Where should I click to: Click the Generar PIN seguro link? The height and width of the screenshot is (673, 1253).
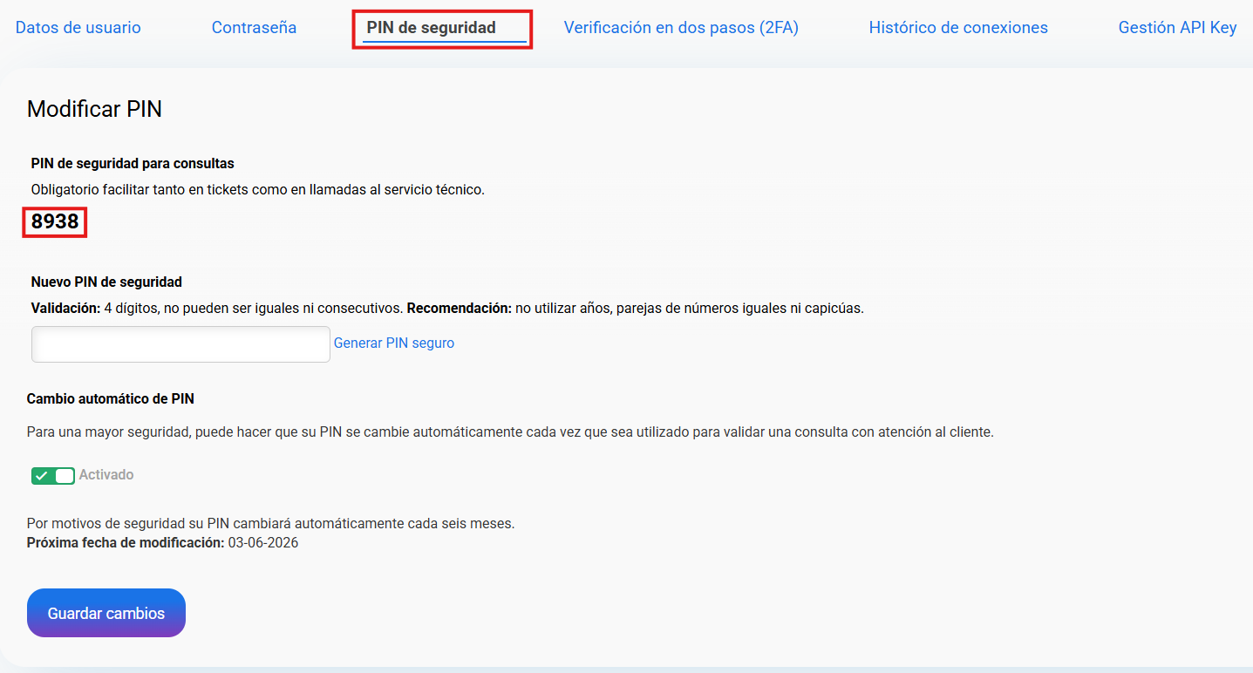pos(394,343)
